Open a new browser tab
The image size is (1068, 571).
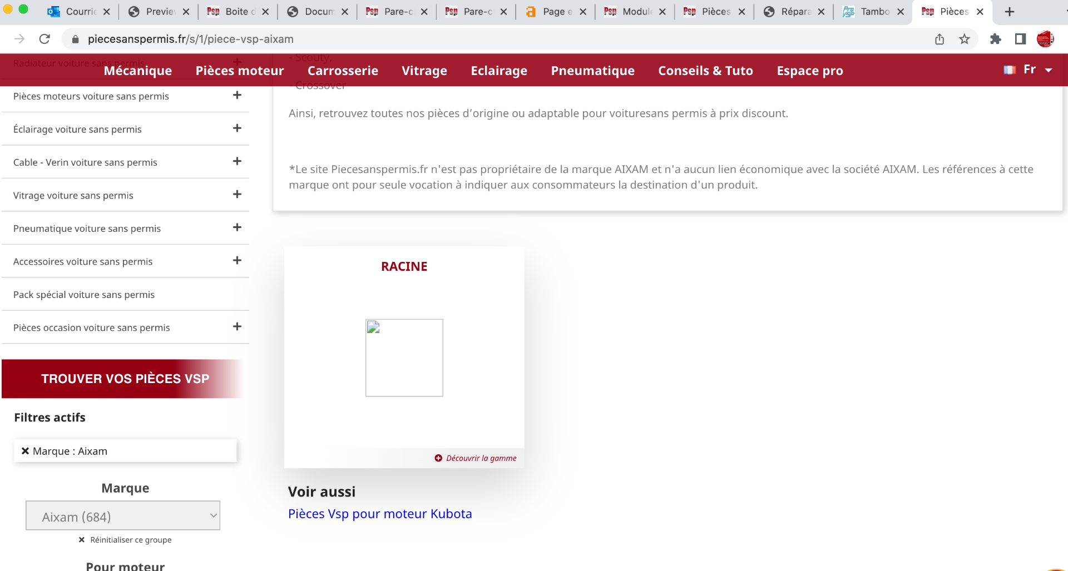coord(1010,12)
